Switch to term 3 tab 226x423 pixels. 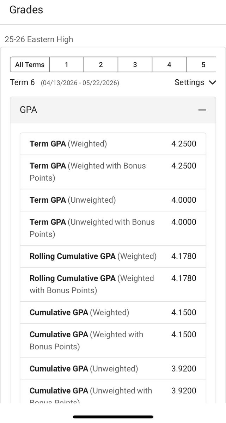(x=135, y=65)
